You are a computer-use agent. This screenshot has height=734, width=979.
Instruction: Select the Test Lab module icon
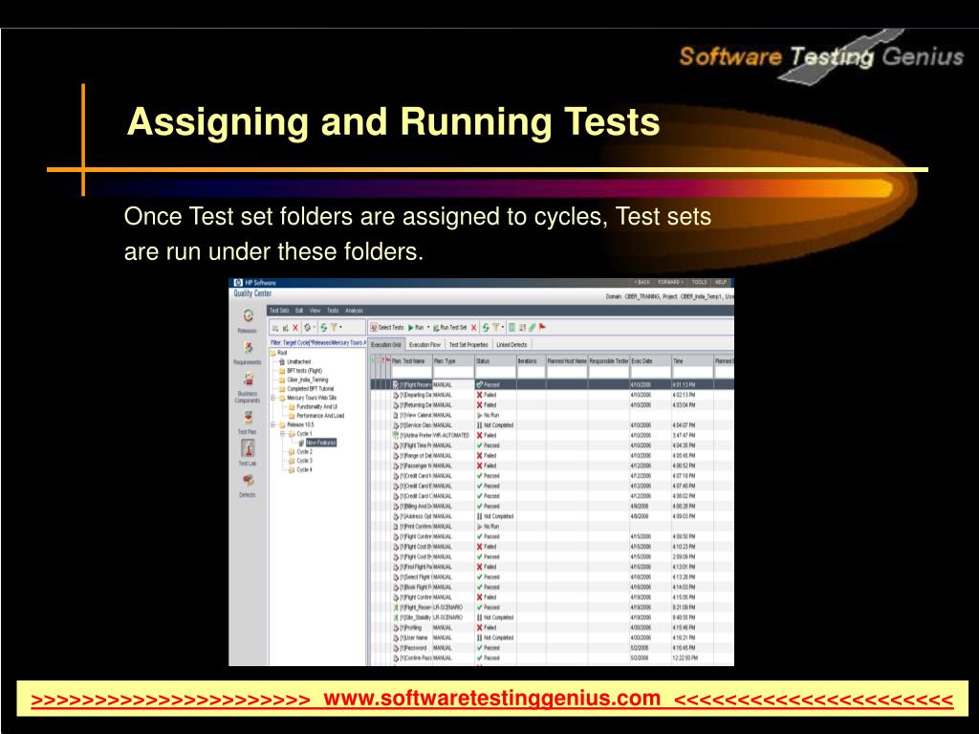coord(248,449)
